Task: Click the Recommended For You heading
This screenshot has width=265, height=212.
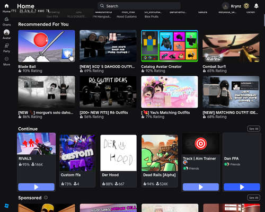Action: (x=43, y=24)
